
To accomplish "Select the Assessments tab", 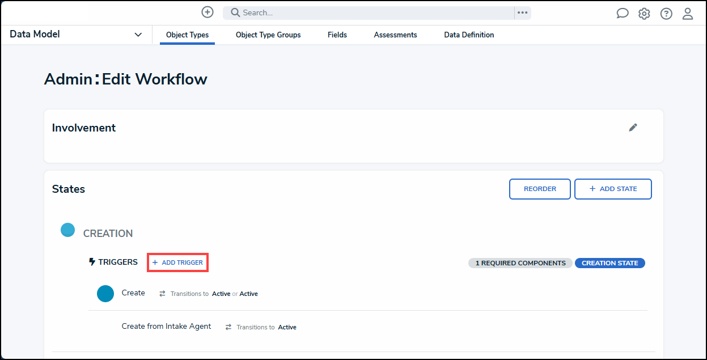I will [x=396, y=35].
